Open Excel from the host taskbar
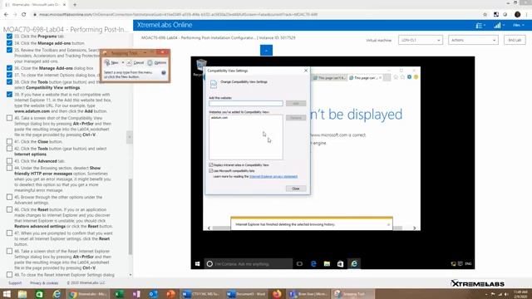The height and width of the screenshot is (299, 532). click(x=119, y=294)
